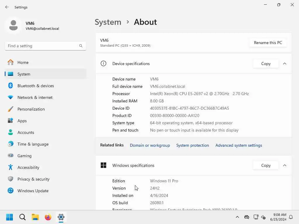Screen dimensions: 299x224
Task: Click the Privacy shield icon
Action: pos(11,179)
